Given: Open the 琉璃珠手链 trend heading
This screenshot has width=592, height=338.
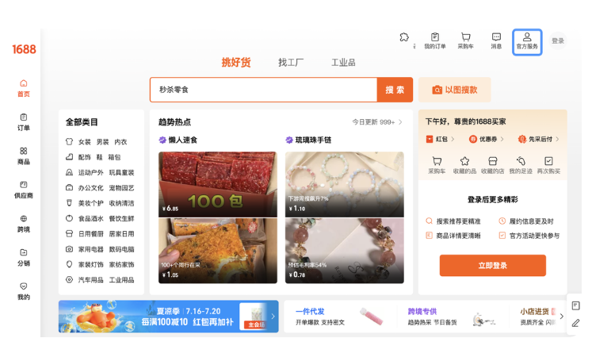Looking at the screenshot, I should tap(308, 140).
